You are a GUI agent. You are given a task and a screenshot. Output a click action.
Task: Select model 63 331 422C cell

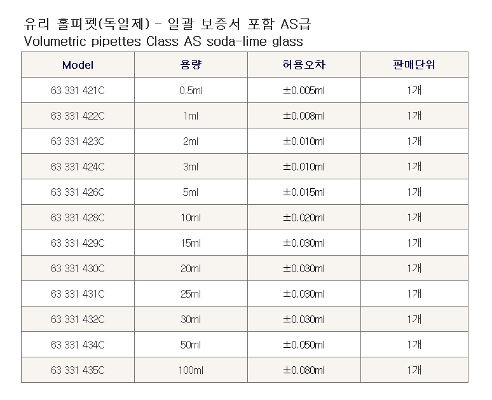pyautogui.click(x=78, y=116)
